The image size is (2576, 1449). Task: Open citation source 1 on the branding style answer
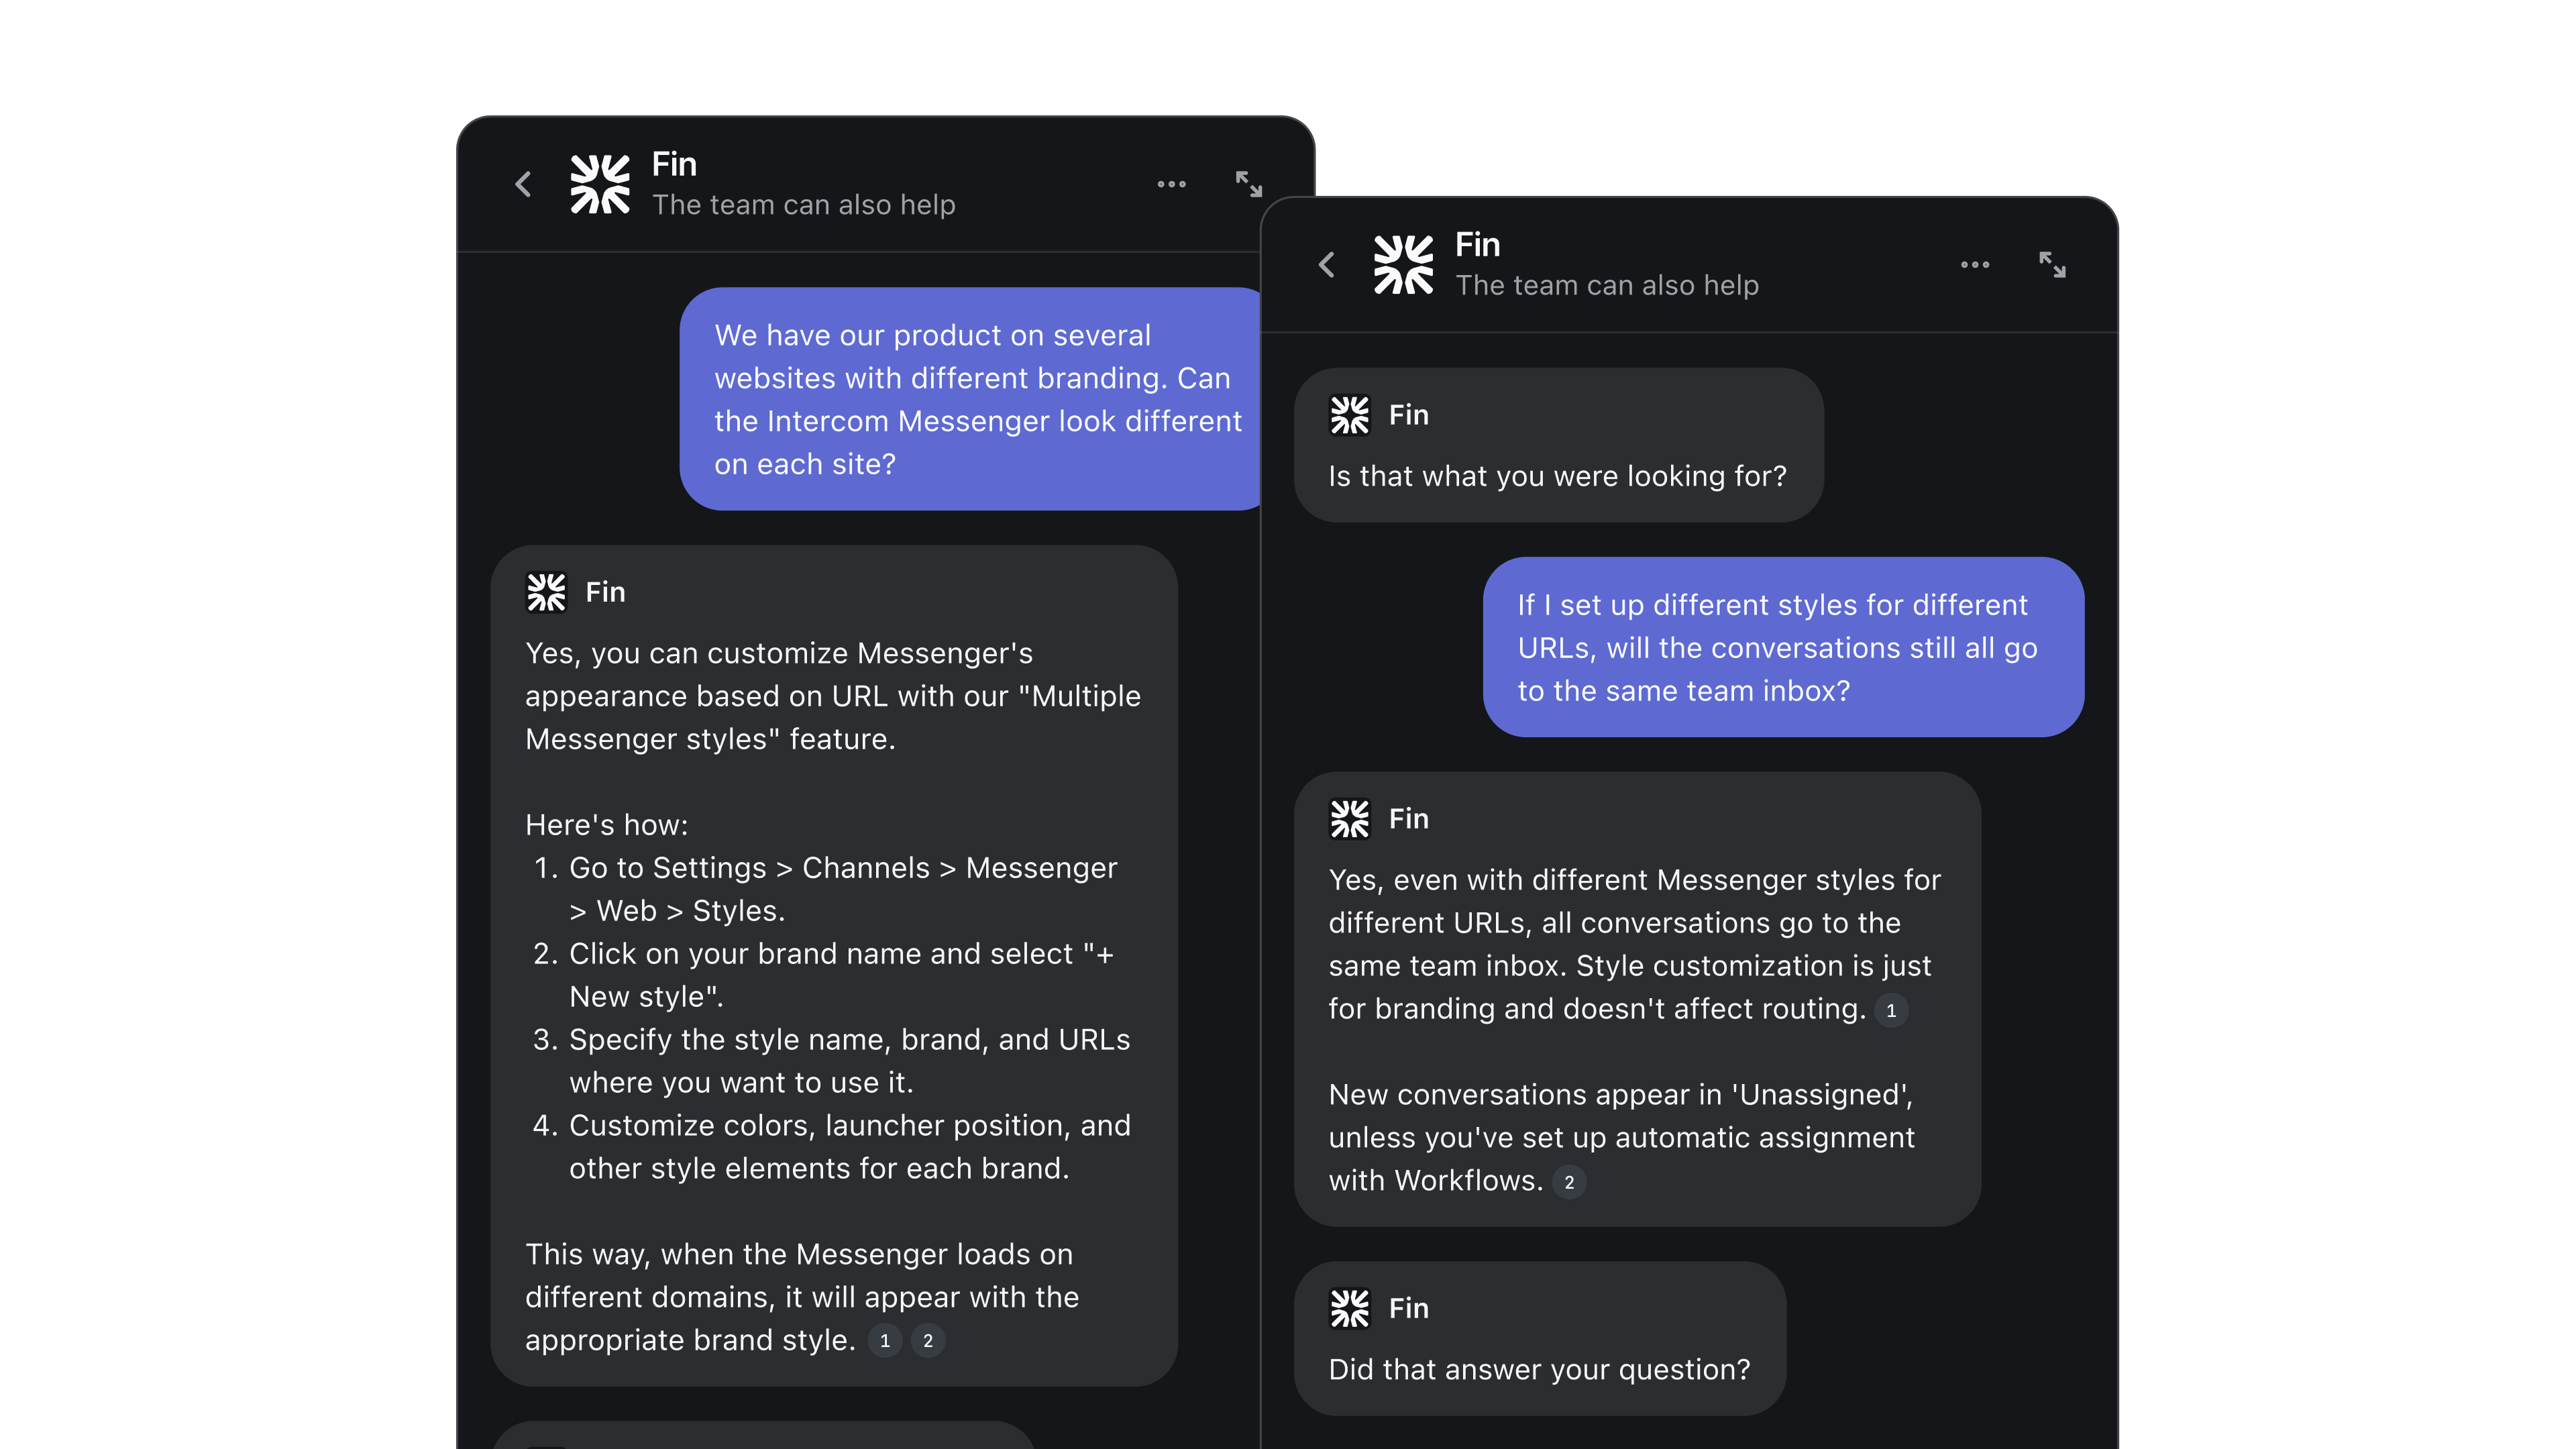pyautogui.click(x=884, y=1341)
